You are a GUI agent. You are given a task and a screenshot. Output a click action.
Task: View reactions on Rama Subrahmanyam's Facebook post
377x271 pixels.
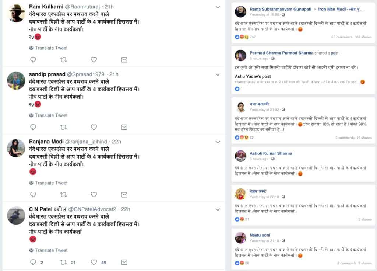[242, 37]
